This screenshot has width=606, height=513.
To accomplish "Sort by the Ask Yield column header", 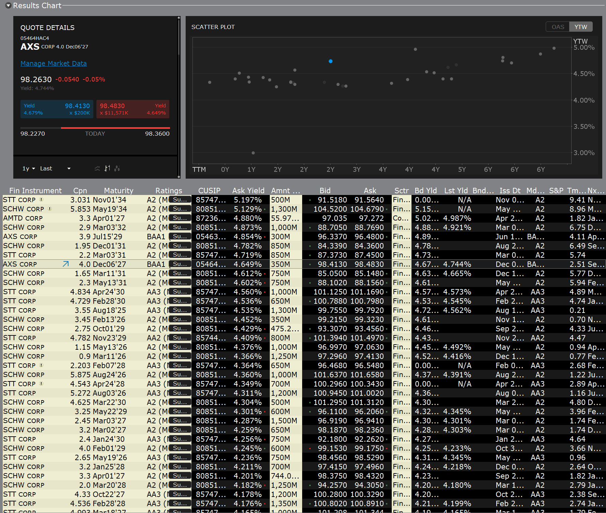I will (248, 191).
